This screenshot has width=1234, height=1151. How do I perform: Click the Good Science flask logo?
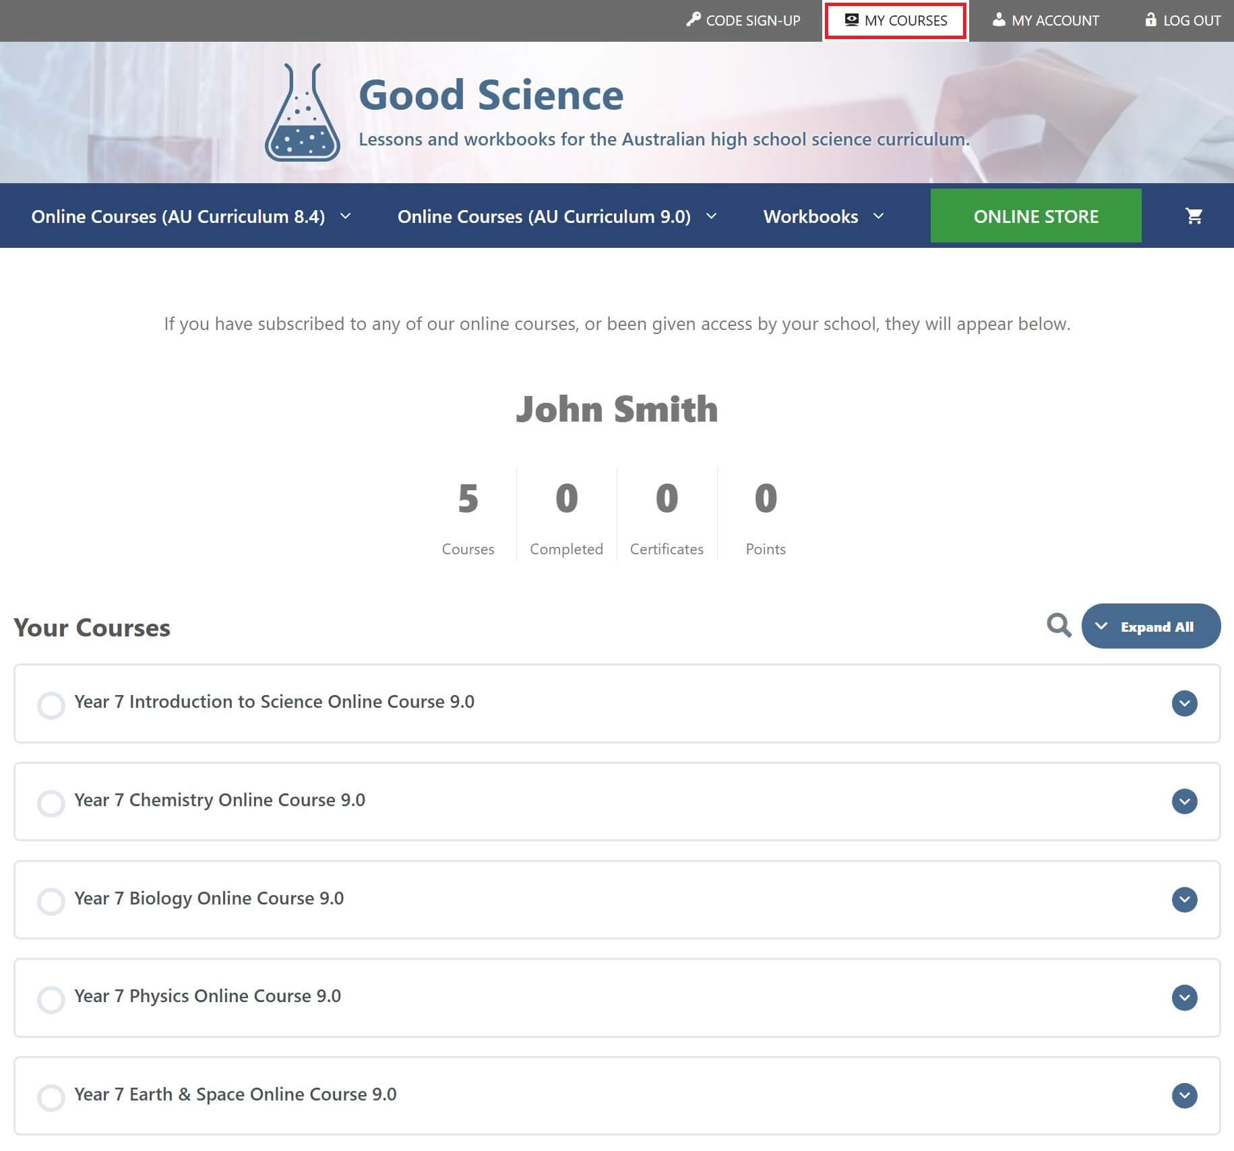[303, 111]
